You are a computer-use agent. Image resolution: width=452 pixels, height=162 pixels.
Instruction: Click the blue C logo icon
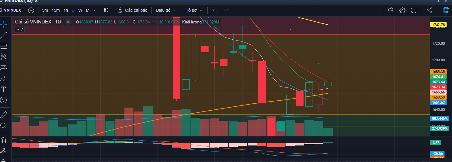pos(445,10)
